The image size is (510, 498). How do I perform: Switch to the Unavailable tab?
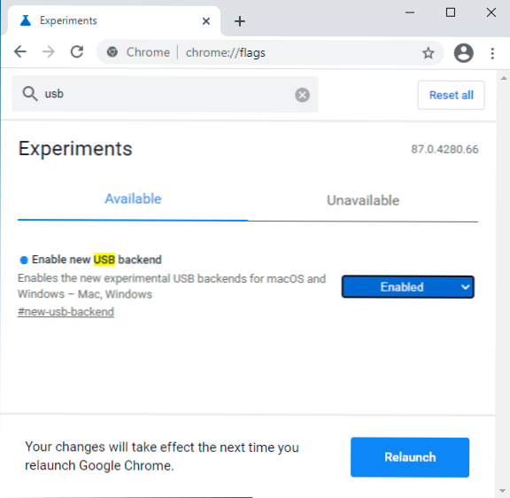363,200
